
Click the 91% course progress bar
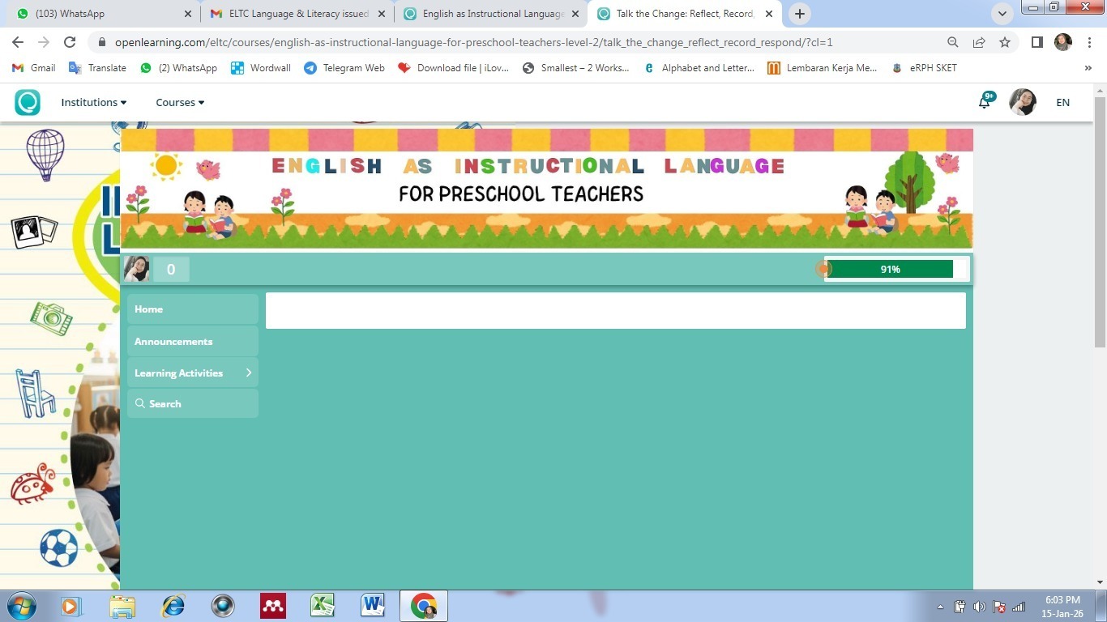coord(896,269)
